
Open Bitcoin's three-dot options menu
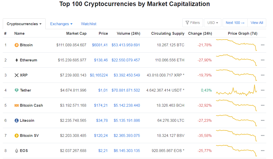pyautogui.click(x=263, y=45)
